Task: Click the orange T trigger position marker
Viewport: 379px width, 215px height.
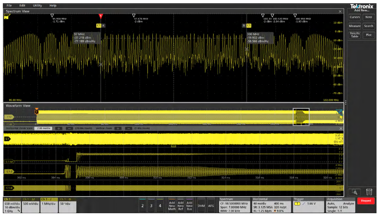Action: pyautogui.click(x=37, y=111)
